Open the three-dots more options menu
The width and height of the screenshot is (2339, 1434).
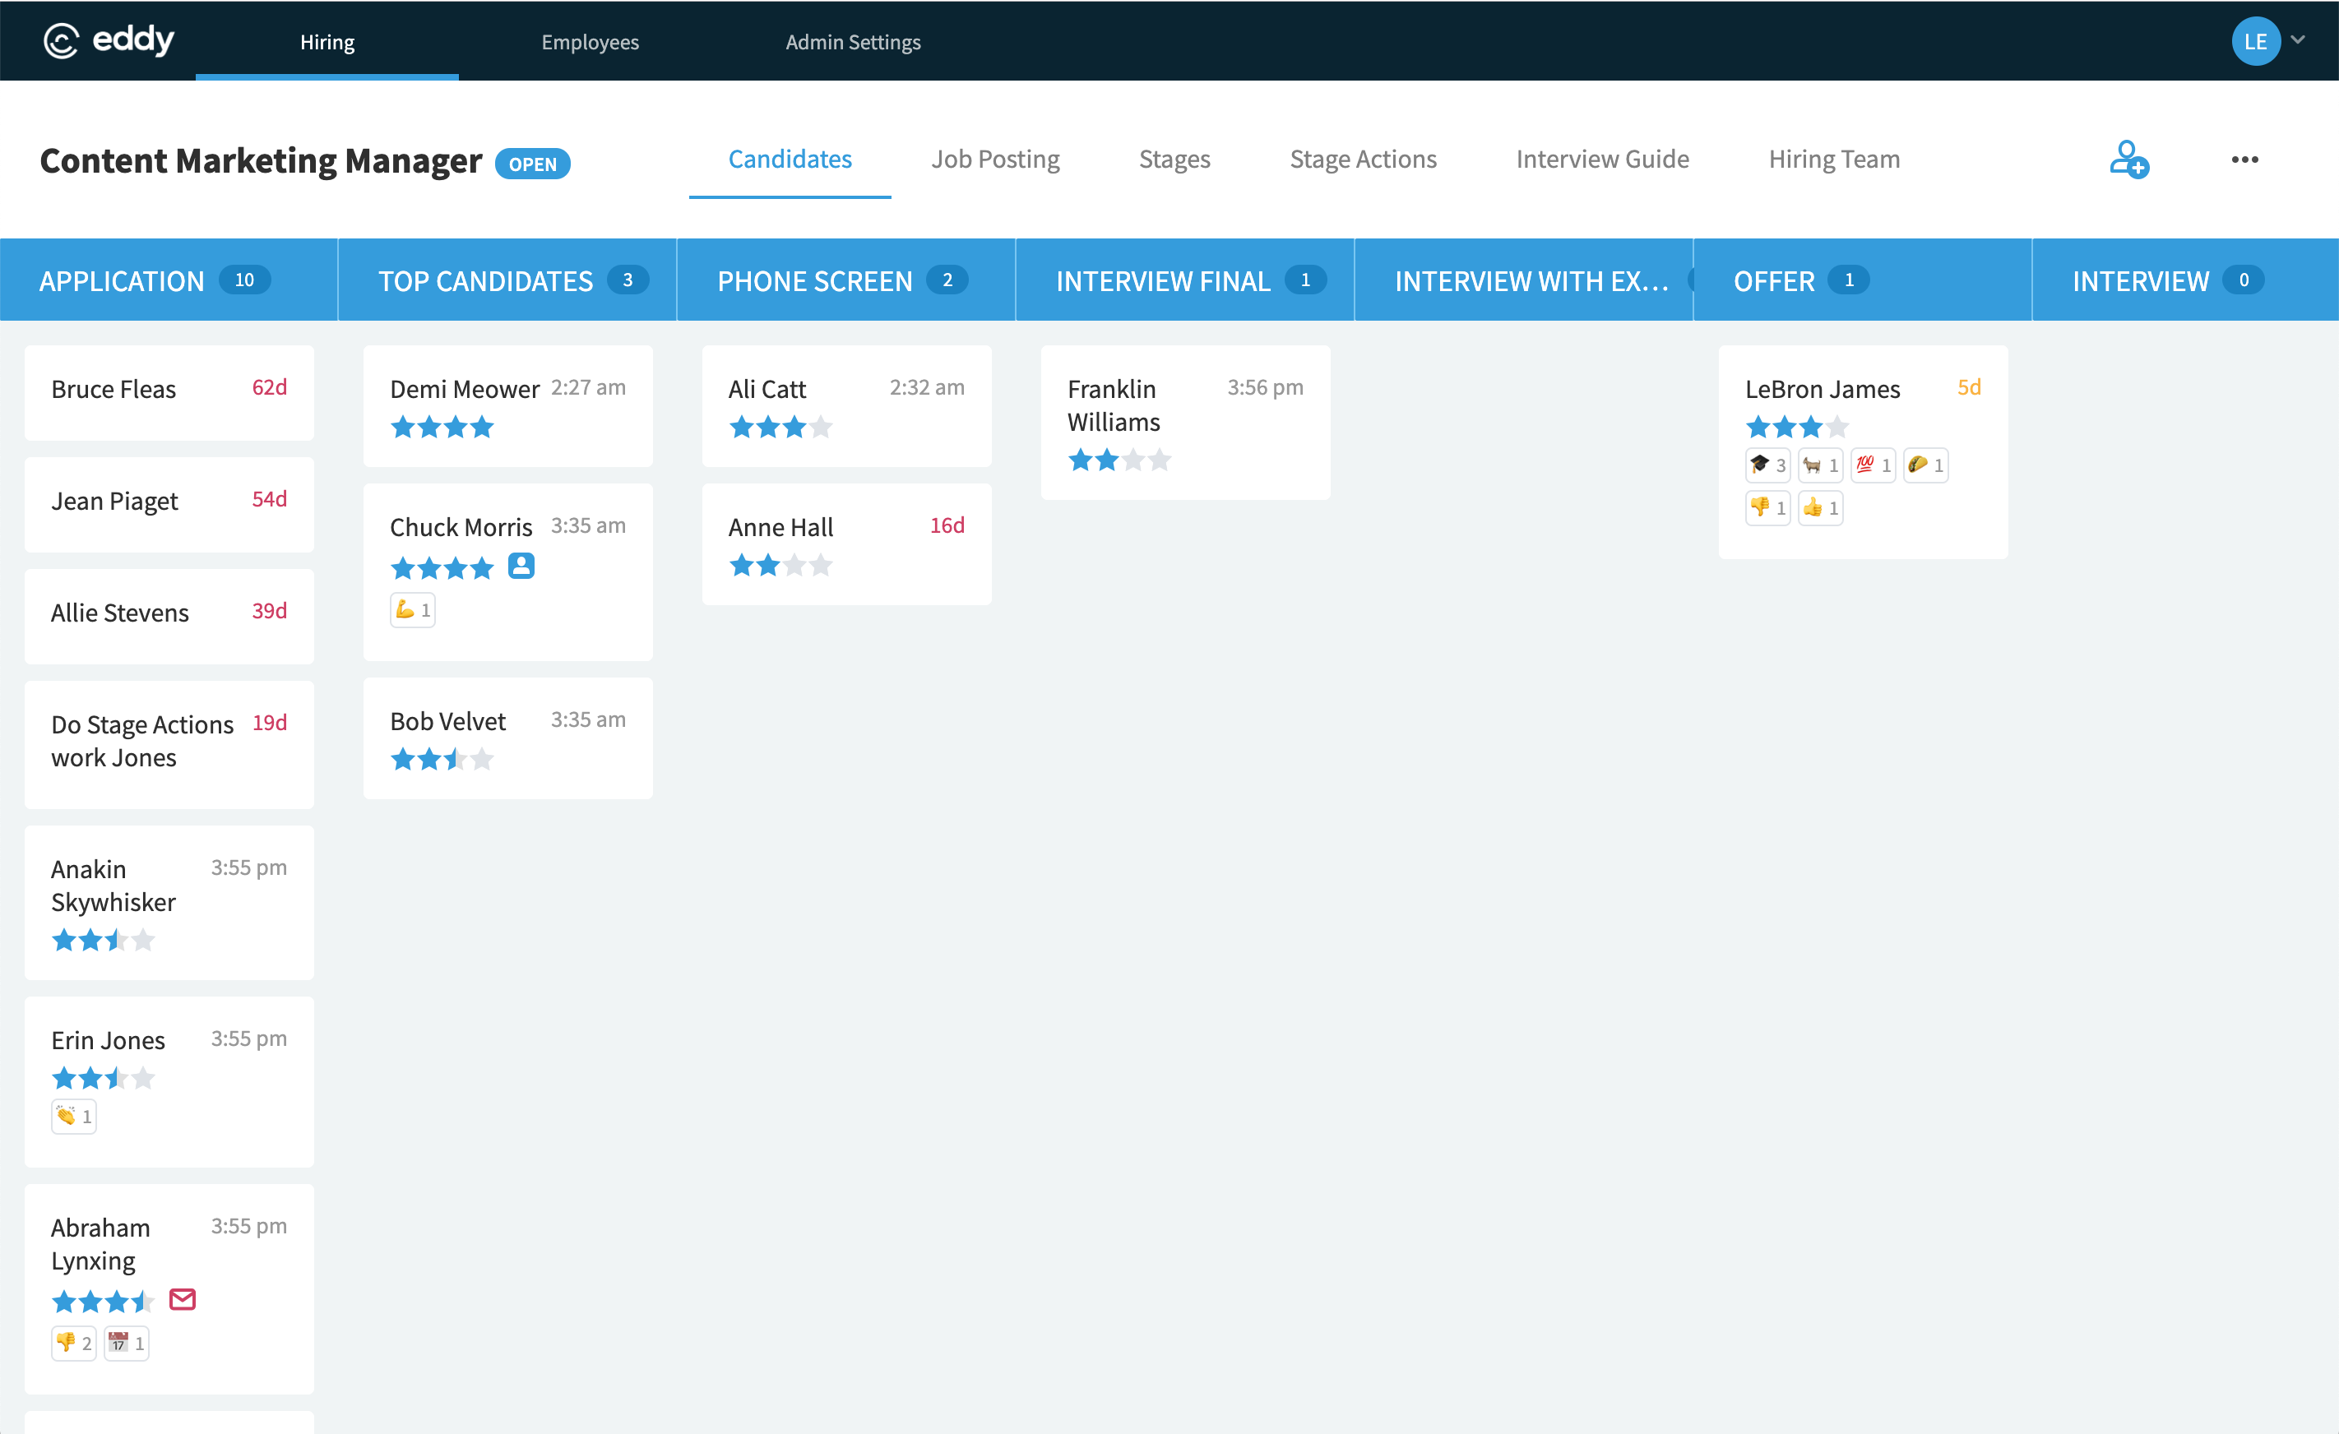coord(2244,160)
